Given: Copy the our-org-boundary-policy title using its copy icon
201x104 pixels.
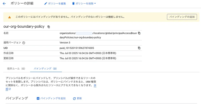Looking at the screenshot, I should click(x=49, y=27).
